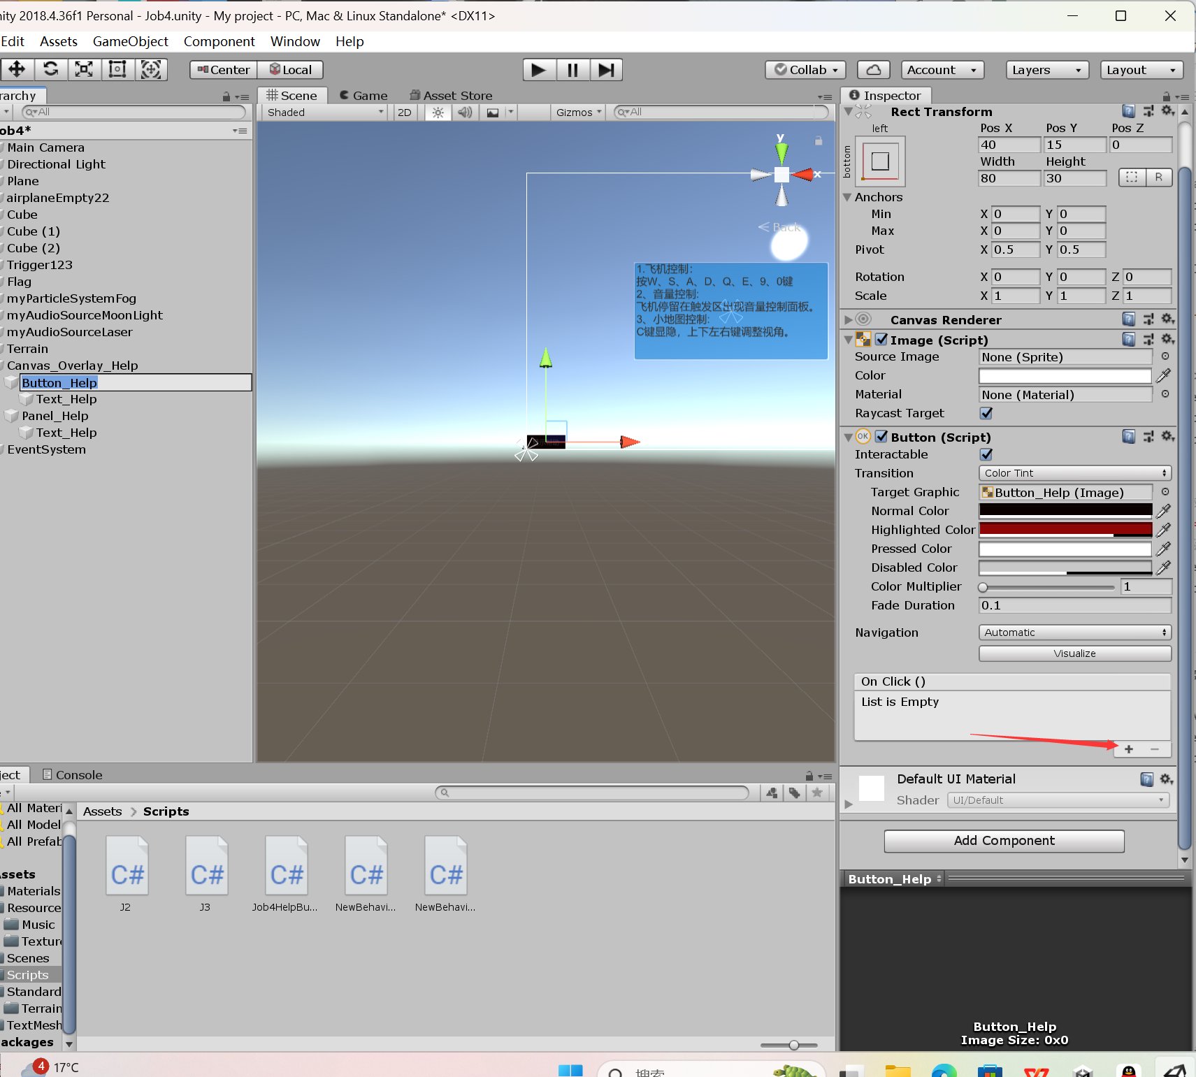Select the Rotate tool
The width and height of the screenshot is (1196, 1077).
point(50,69)
